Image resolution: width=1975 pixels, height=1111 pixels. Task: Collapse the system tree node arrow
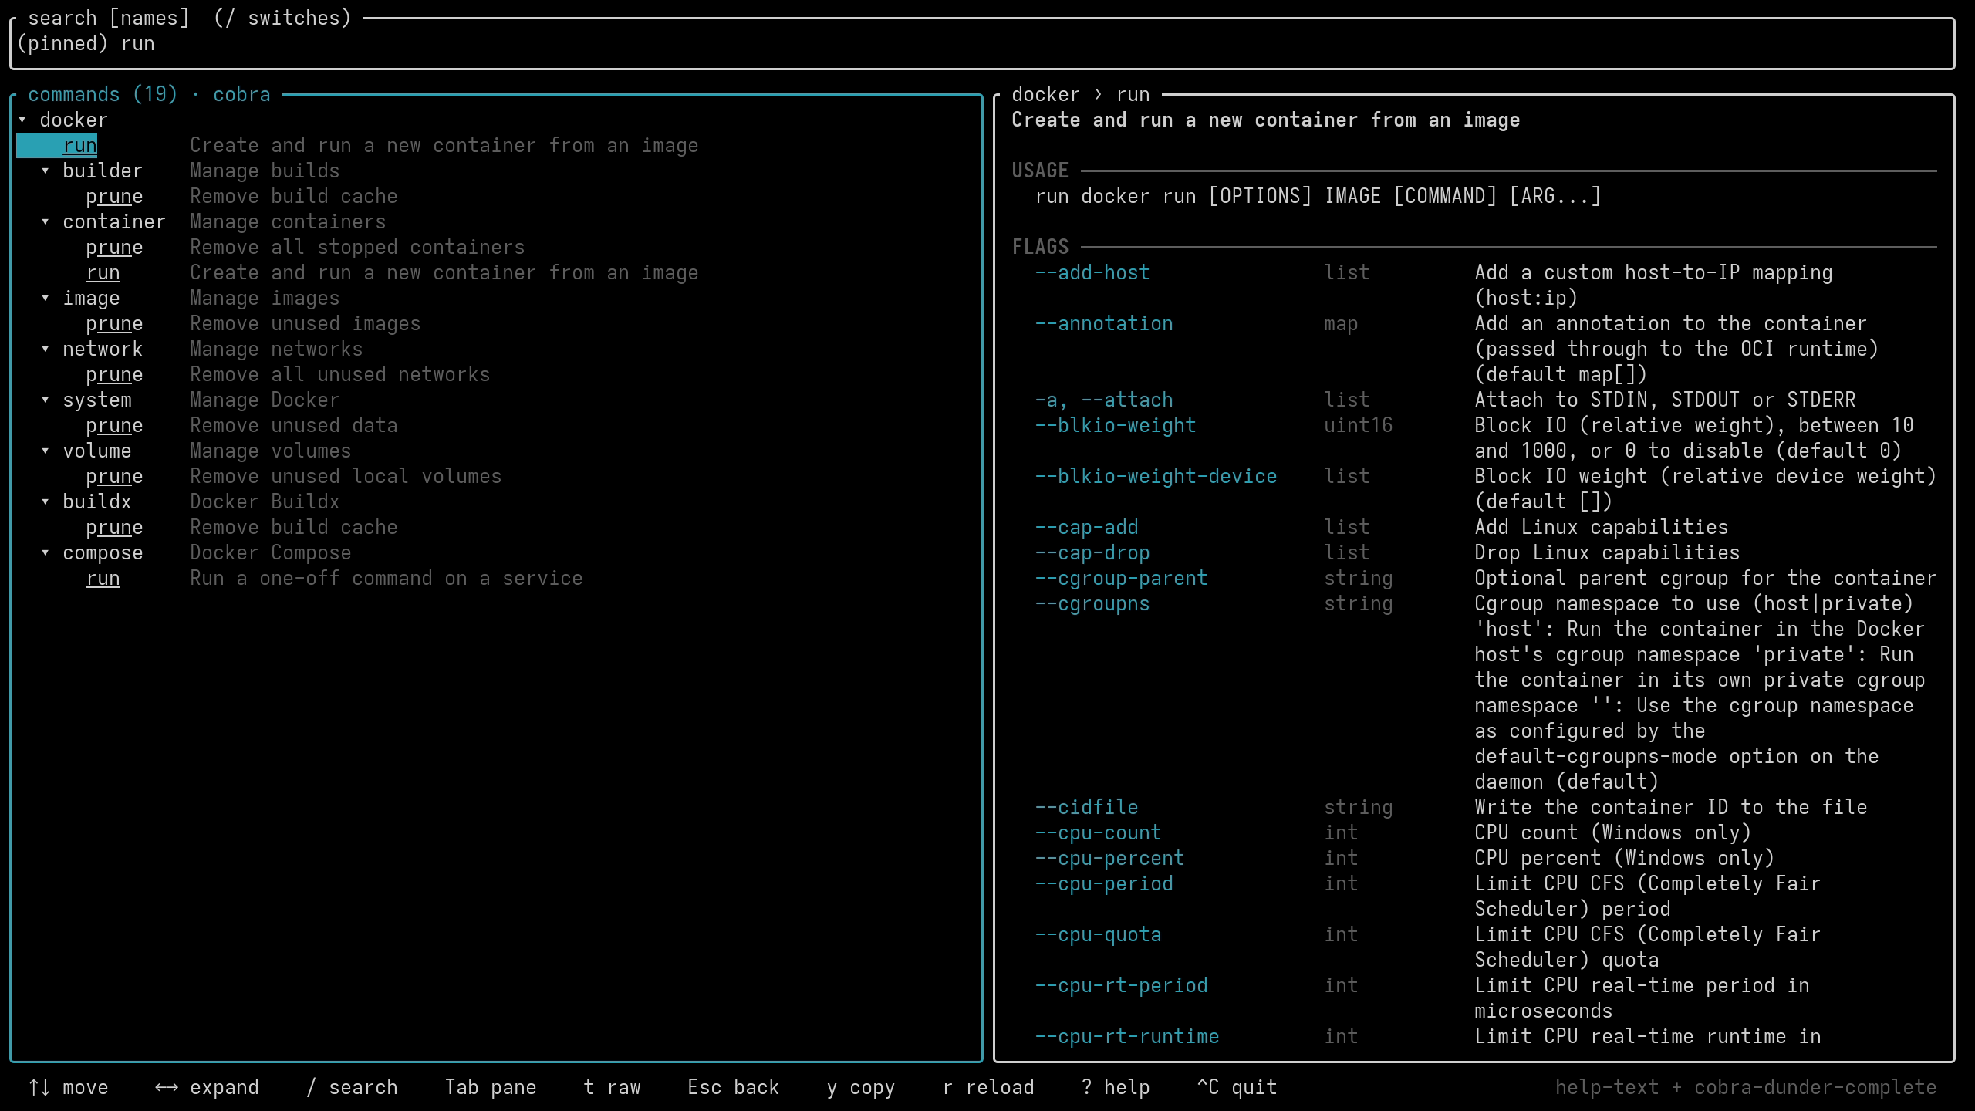(x=46, y=400)
